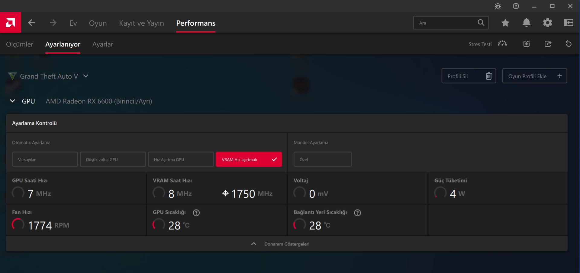This screenshot has width=580, height=273.
Task: Click Profili Sil button
Action: coord(469,76)
